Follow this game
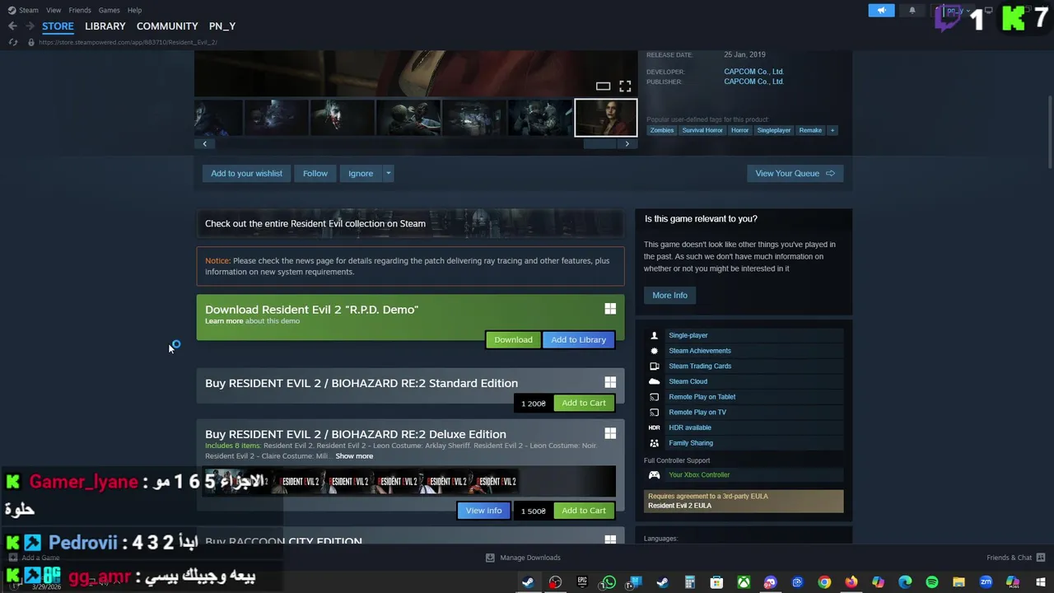 315,173
